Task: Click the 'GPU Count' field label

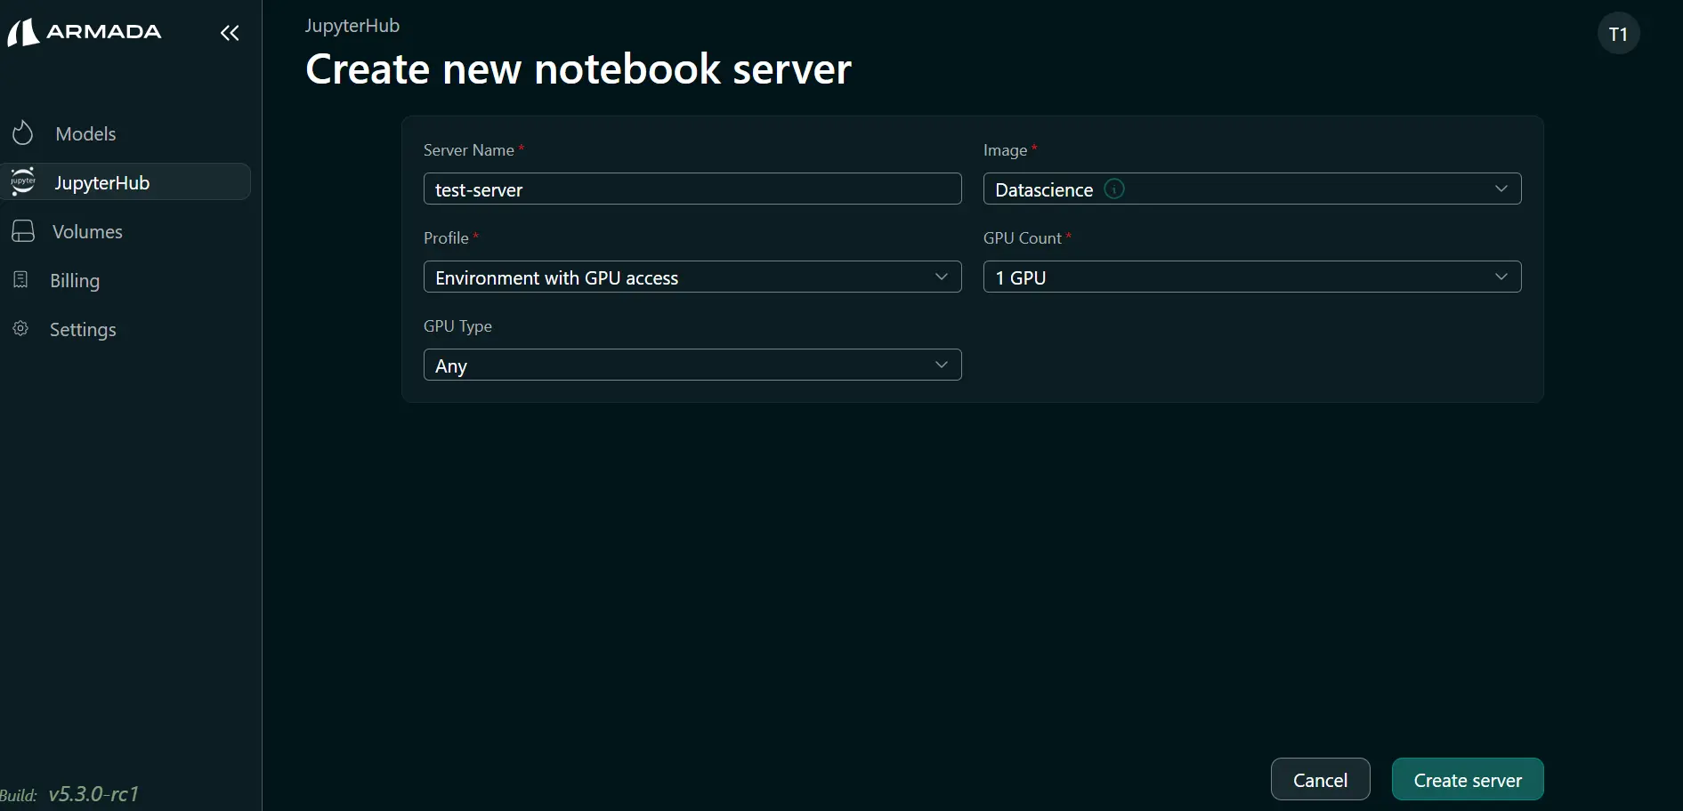Action: (x=1022, y=238)
